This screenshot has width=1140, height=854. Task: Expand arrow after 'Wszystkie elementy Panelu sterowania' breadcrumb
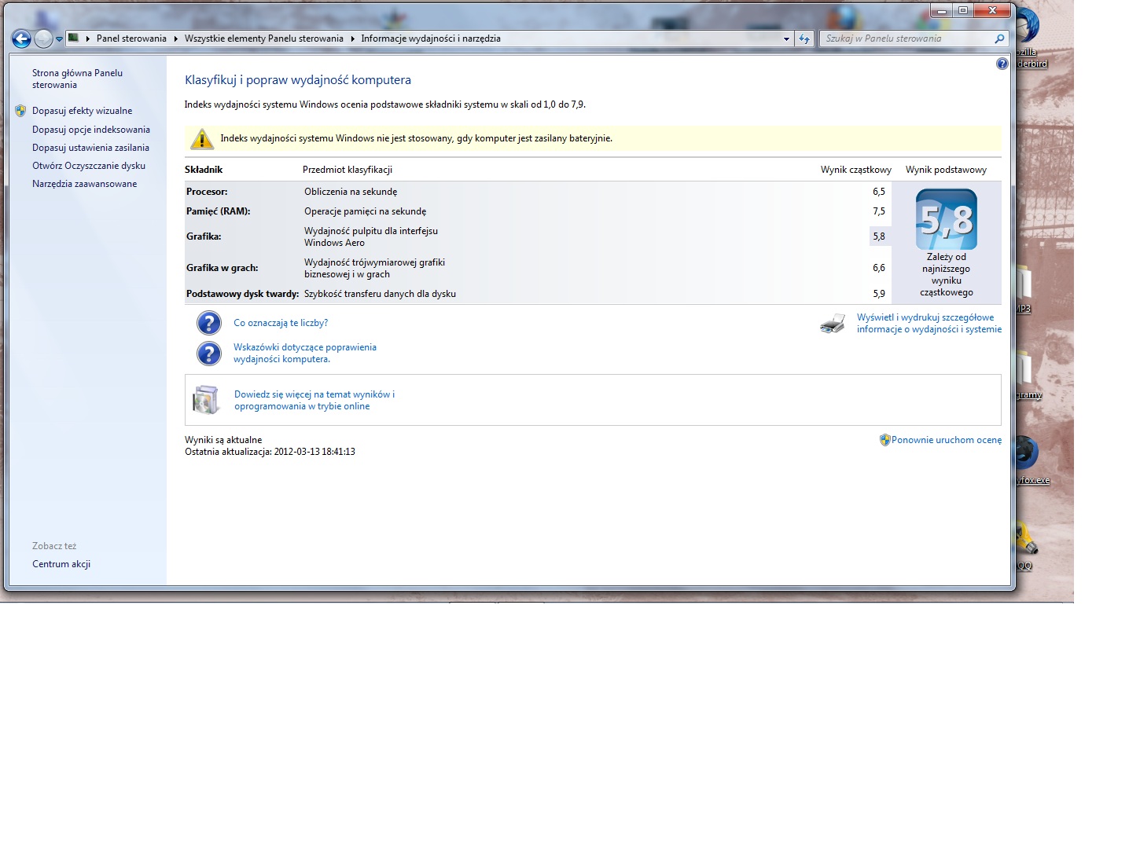click(x=352, y=38)
